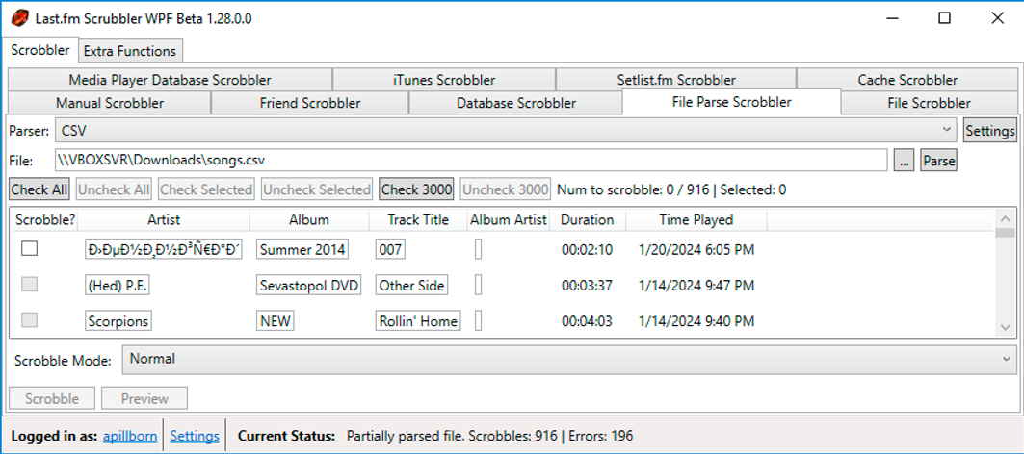This screenshot has width=1024, height=454.
Task: Maximize the Last.fm Scrubbler window
Action: coord(944,18)
